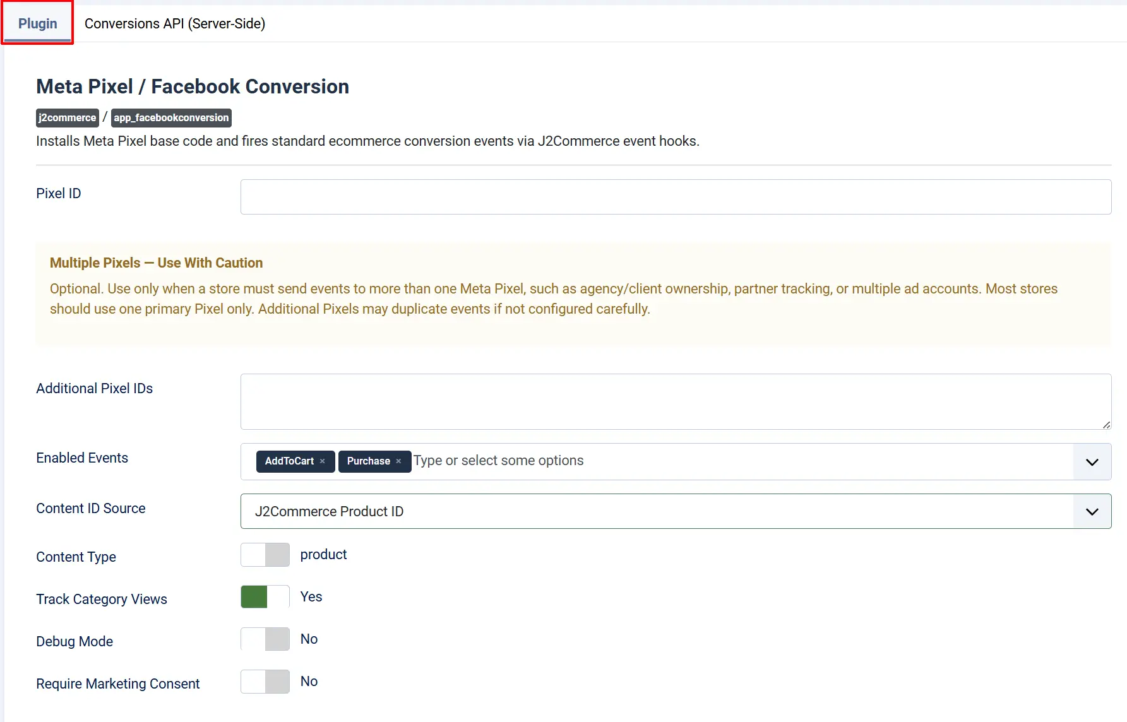The image size is (1127, 722).
Task: Click the Content Type label
Action: click(x=76, y=557)
